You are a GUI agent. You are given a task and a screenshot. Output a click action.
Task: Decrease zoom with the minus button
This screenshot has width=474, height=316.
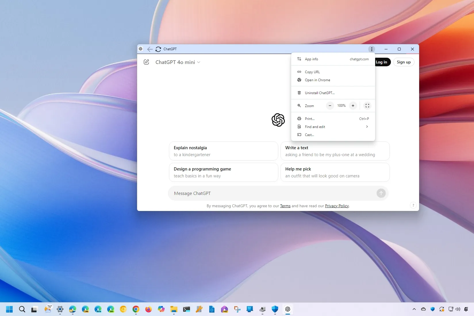point(330,106)
